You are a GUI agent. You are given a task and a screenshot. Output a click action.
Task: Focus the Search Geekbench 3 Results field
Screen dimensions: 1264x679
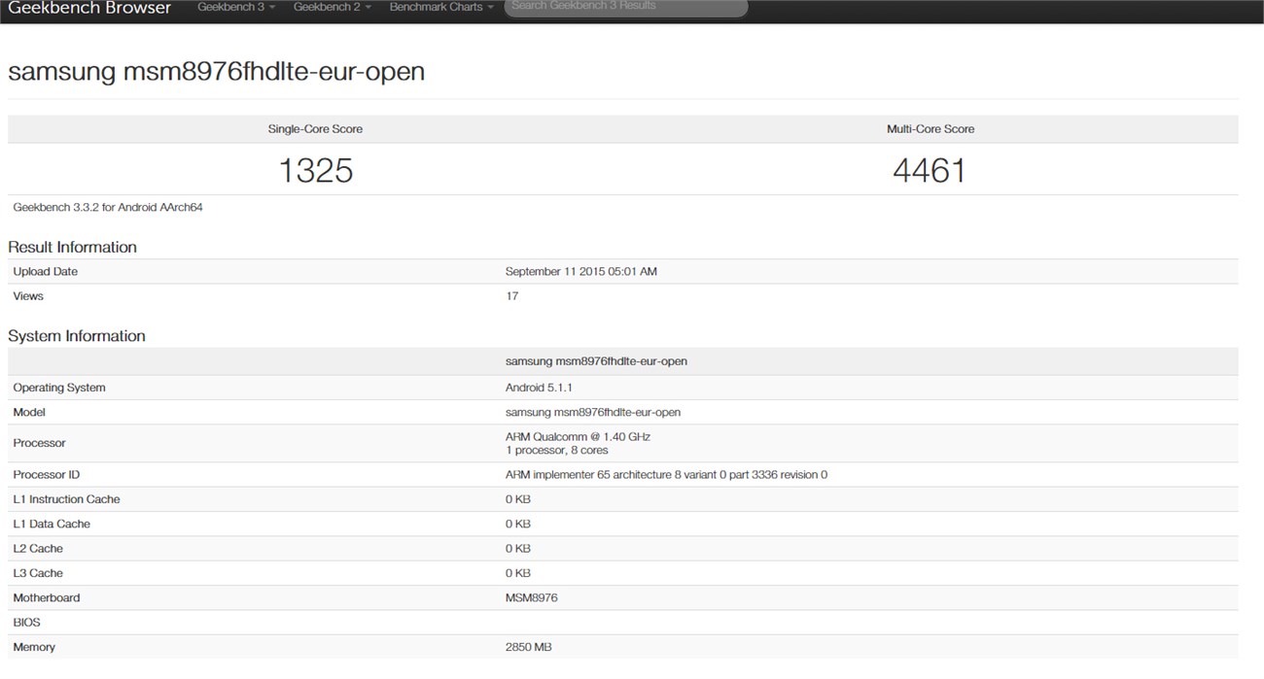(x=626, y=7)
